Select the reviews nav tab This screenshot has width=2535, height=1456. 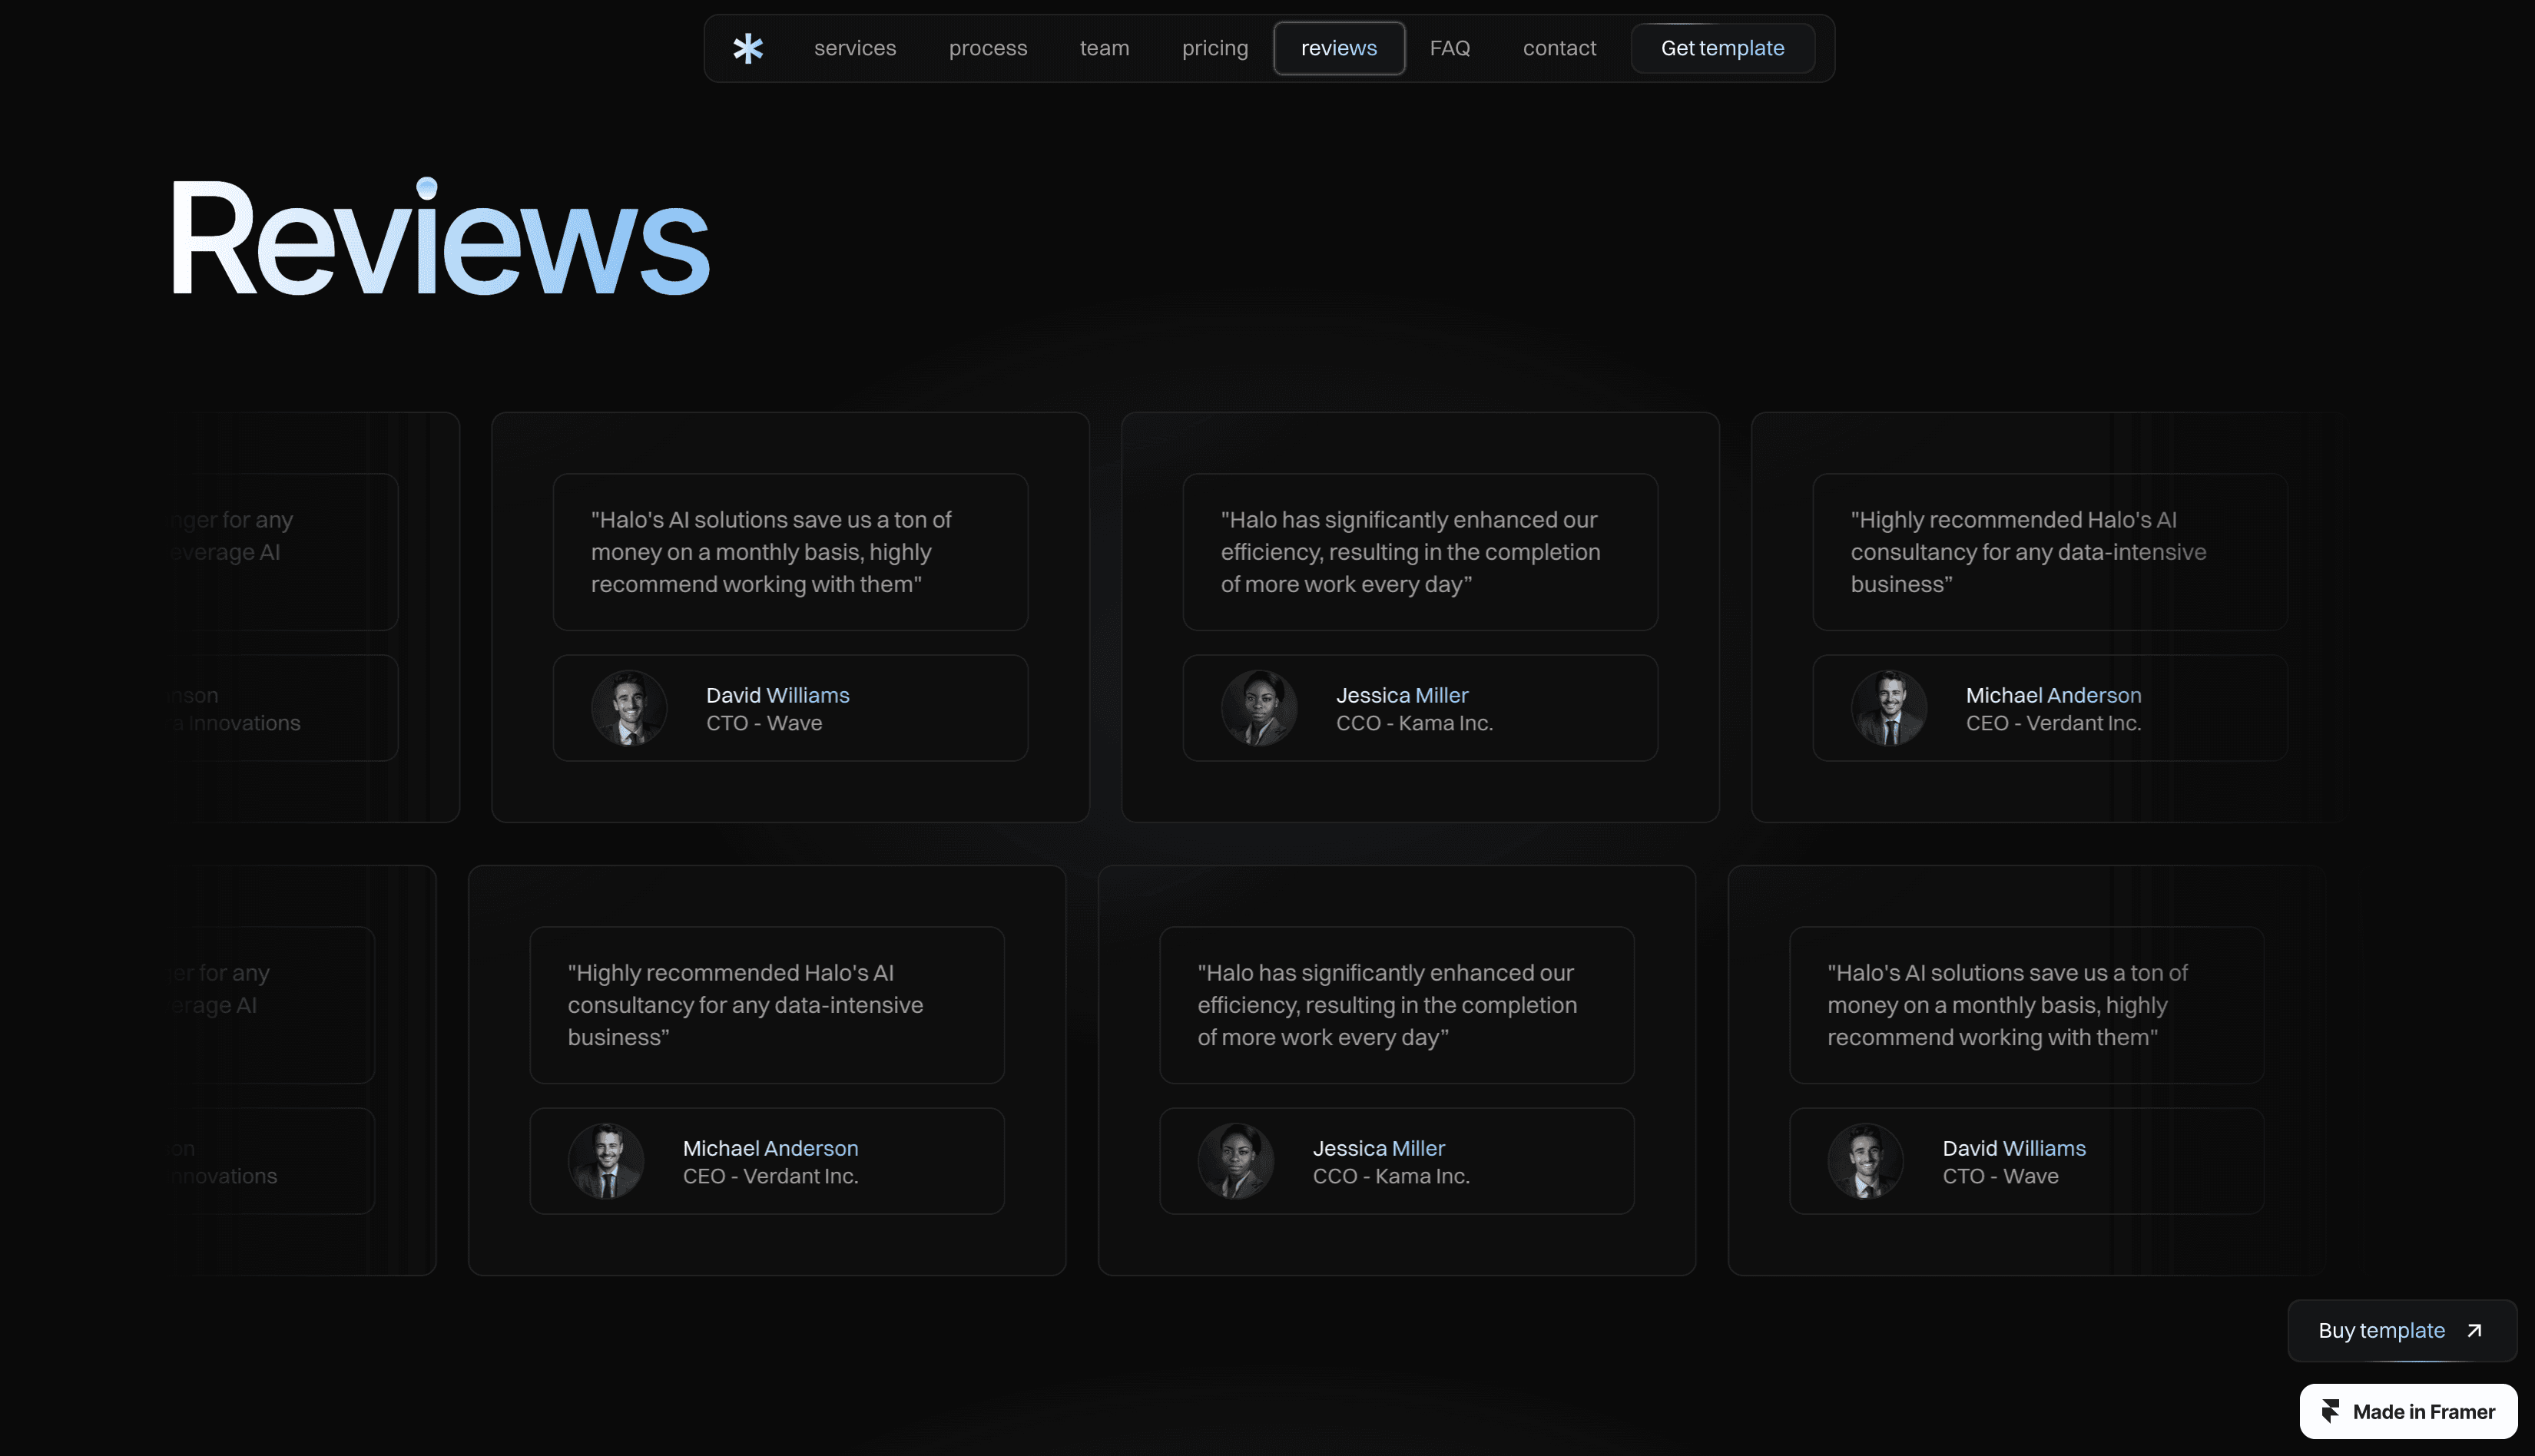pos(1338,48)
